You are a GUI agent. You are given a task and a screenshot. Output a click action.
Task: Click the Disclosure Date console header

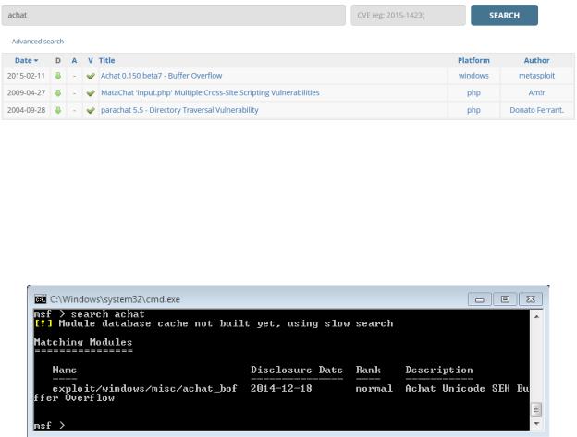click(x=297, y=370)
